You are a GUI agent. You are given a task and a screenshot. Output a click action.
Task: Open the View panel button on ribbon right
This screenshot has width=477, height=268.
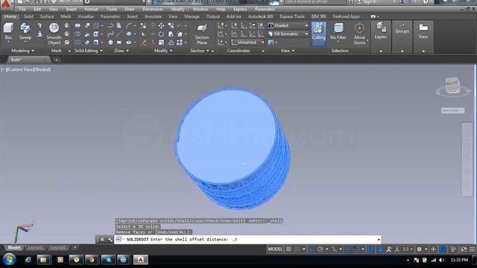pos(423,31)
